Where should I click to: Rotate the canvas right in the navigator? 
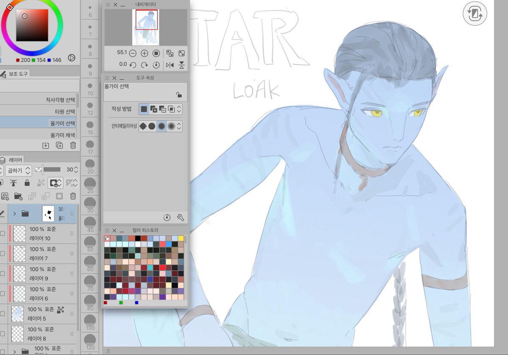pyautogui.click(x=144, y=65)
